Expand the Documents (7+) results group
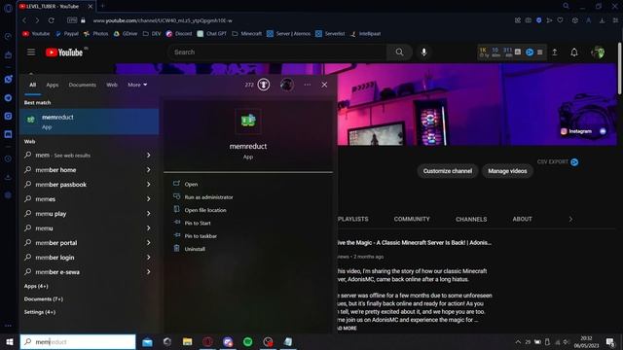The image size is (623, 350). (x=43, y=298)
